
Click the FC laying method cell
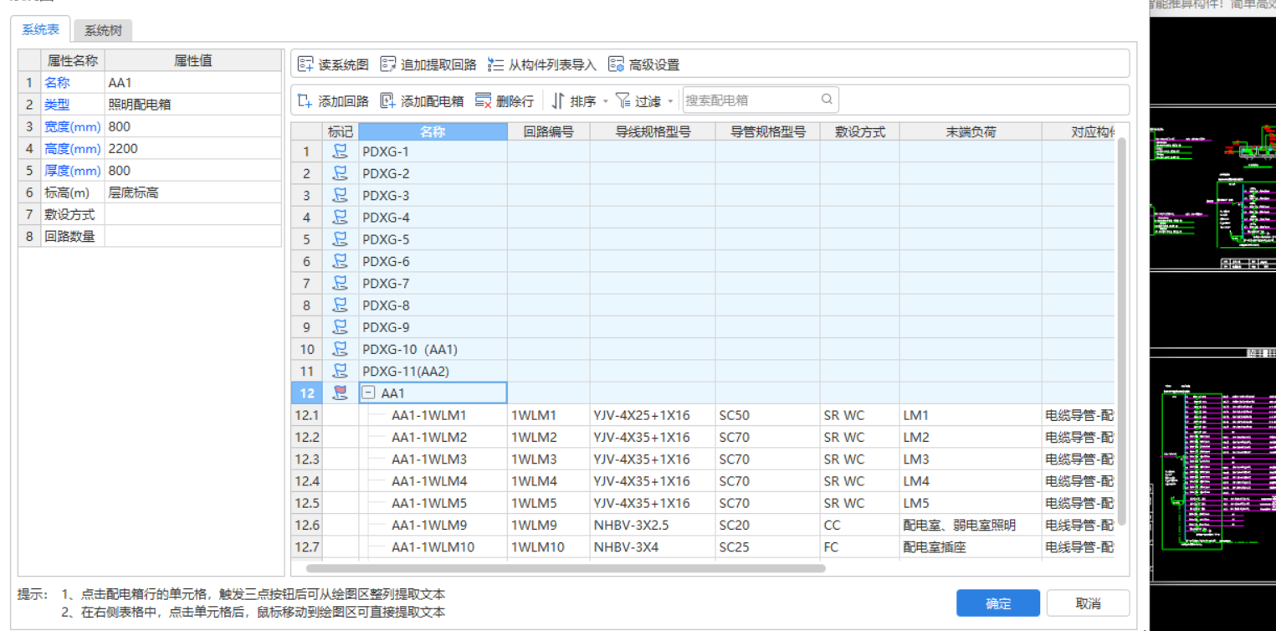pos(860,546)
